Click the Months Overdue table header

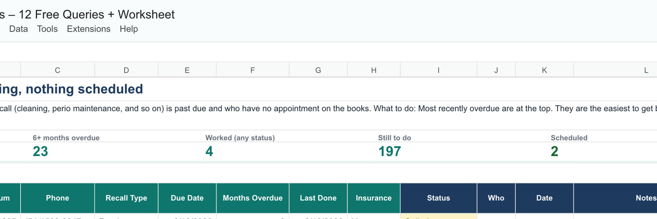[253, 198]
